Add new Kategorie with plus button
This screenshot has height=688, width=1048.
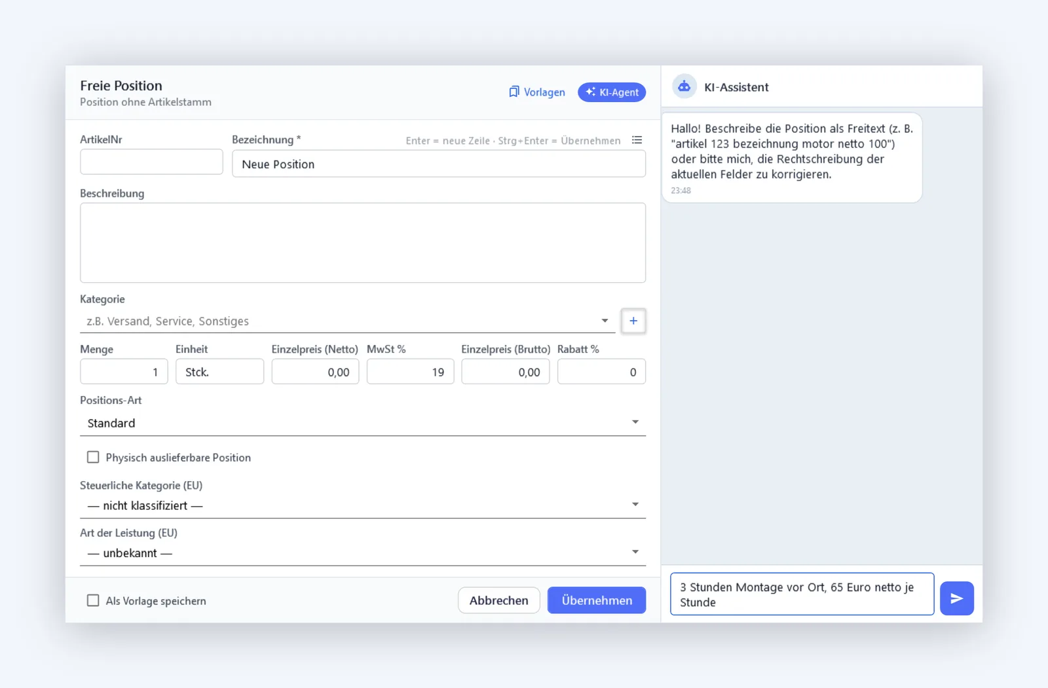click(633, 321)
